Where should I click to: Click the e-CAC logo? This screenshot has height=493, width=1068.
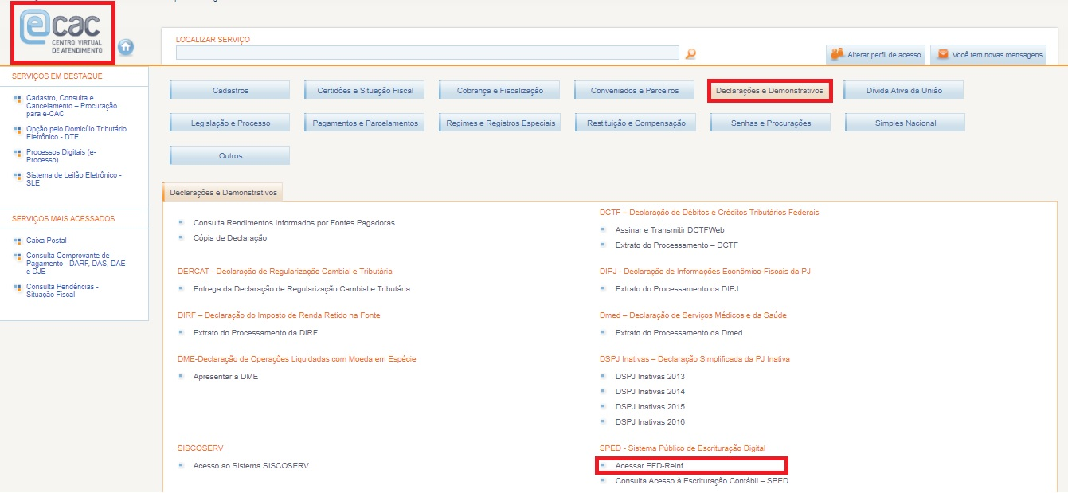click(63, 33)
